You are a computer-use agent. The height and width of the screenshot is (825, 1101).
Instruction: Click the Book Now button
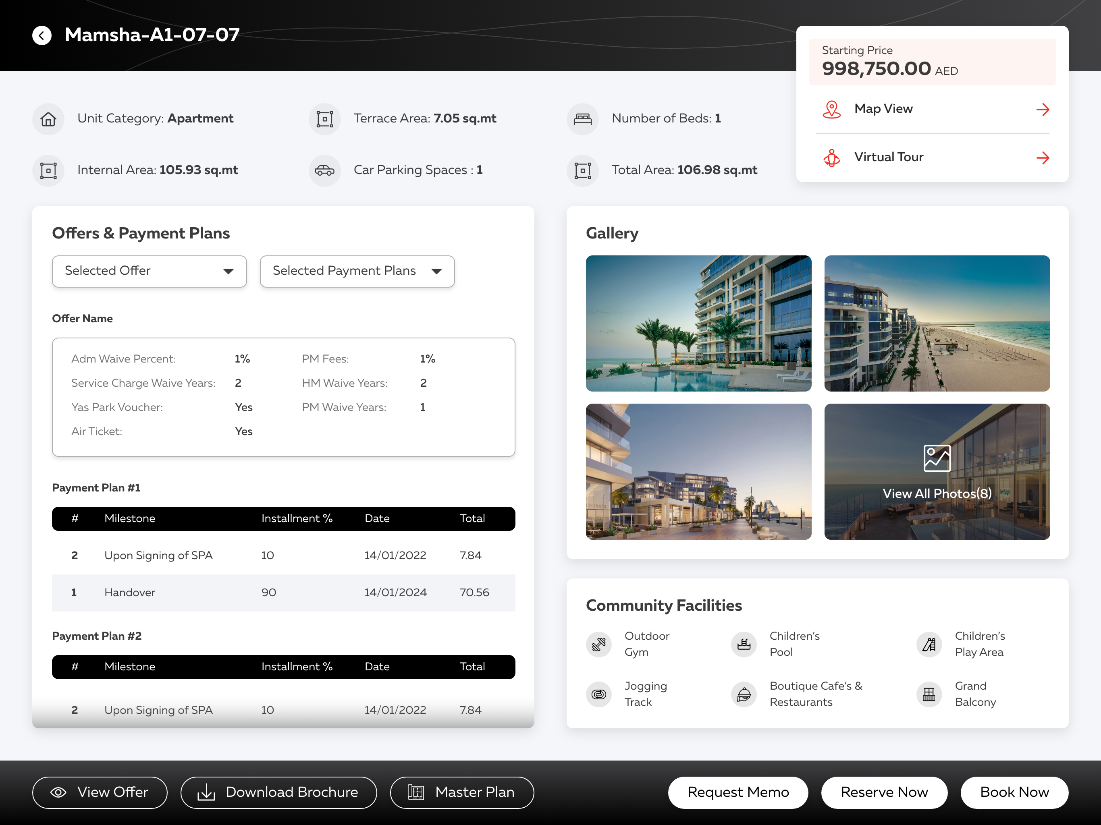(x=1014, y=793)
